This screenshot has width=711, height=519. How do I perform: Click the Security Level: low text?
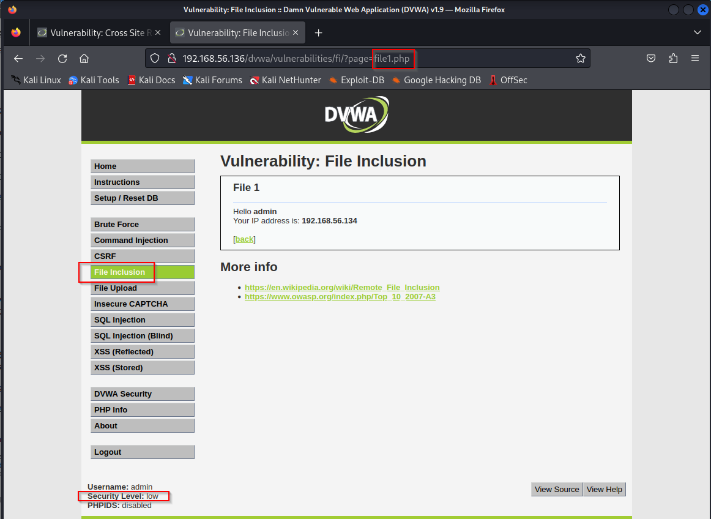123,496
